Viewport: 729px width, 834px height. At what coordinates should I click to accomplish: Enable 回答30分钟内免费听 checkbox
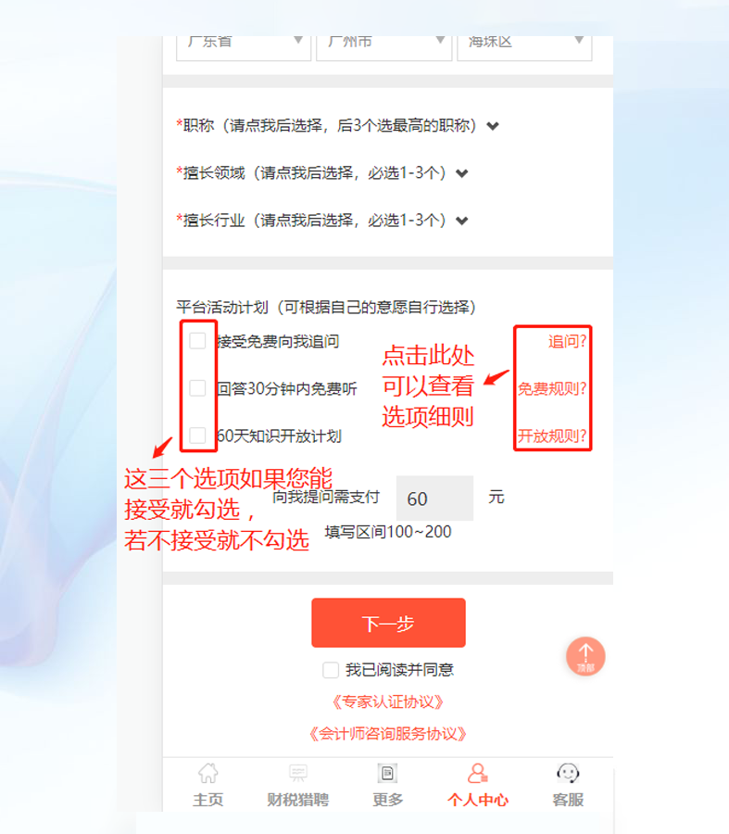tap(198, 388)
